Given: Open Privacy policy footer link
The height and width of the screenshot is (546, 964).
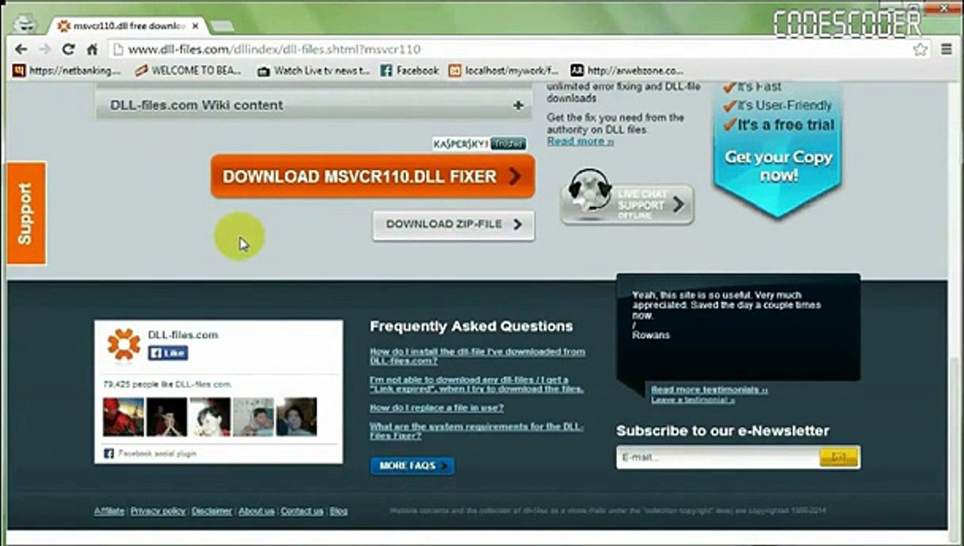Looking at the screenshot, I should tap(158, 511).
